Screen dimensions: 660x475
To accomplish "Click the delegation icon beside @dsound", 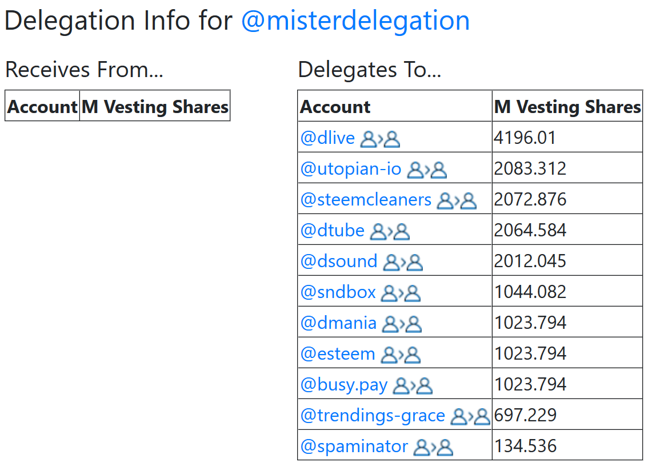I will click(403, 262).
